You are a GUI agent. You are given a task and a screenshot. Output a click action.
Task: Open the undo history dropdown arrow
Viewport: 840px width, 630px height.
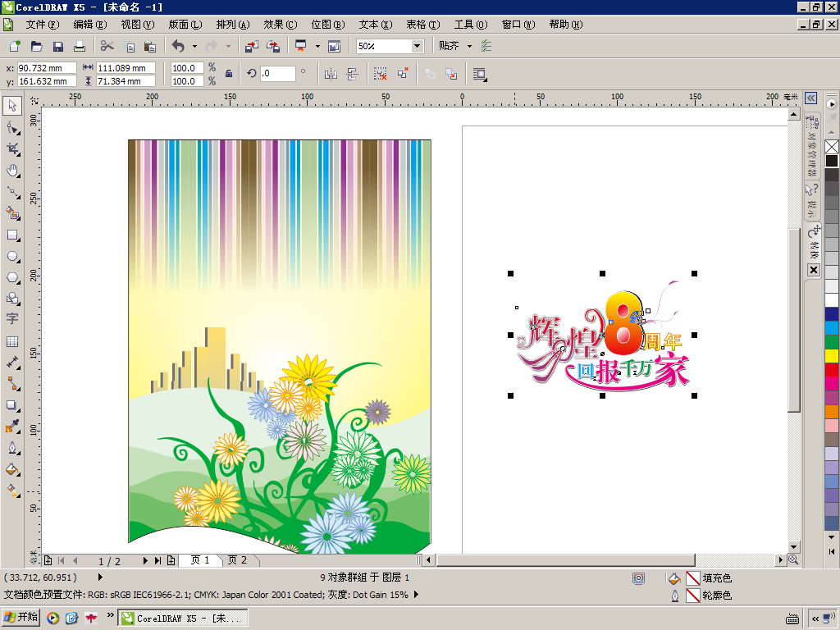click(194, 46)
